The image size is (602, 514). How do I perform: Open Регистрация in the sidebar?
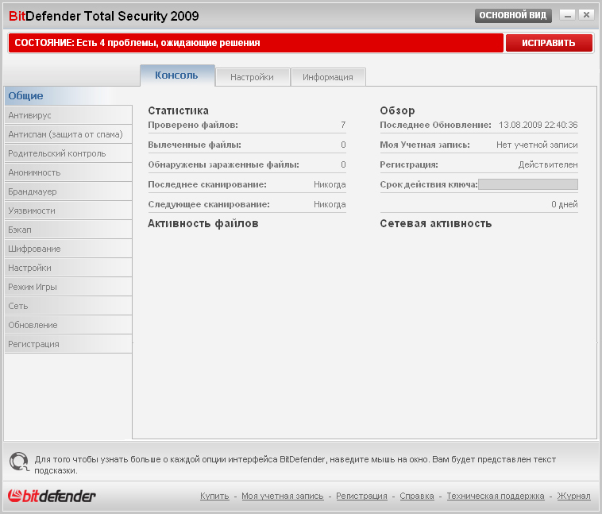coord(68,344)
